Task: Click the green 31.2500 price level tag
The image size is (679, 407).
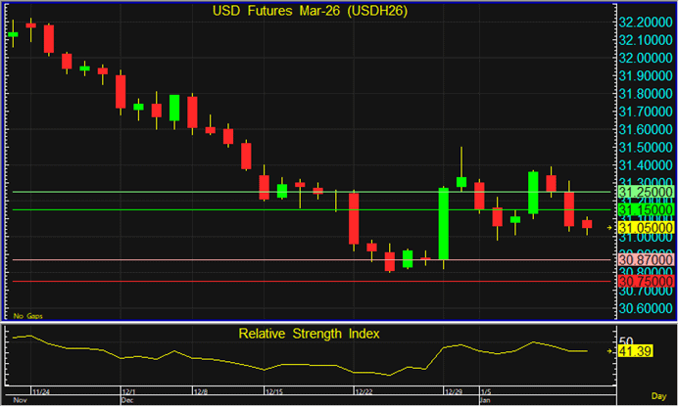Action: tap(645, 193)
